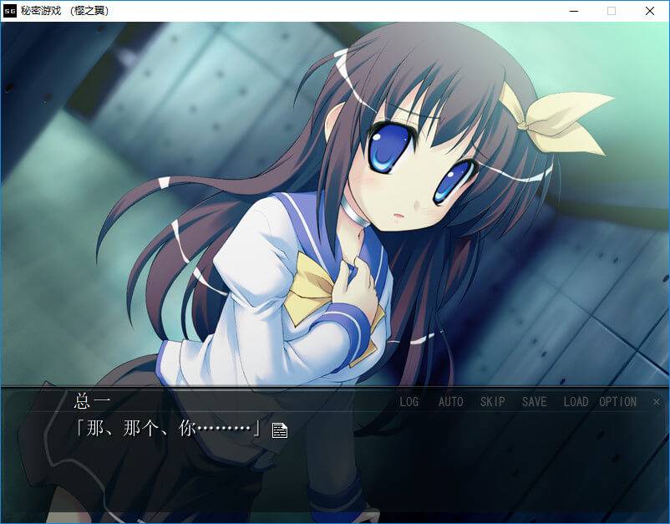Screen dimensions: 670x524
Task: Click the SG app icon in the title bar
Action: coord(10,11)
